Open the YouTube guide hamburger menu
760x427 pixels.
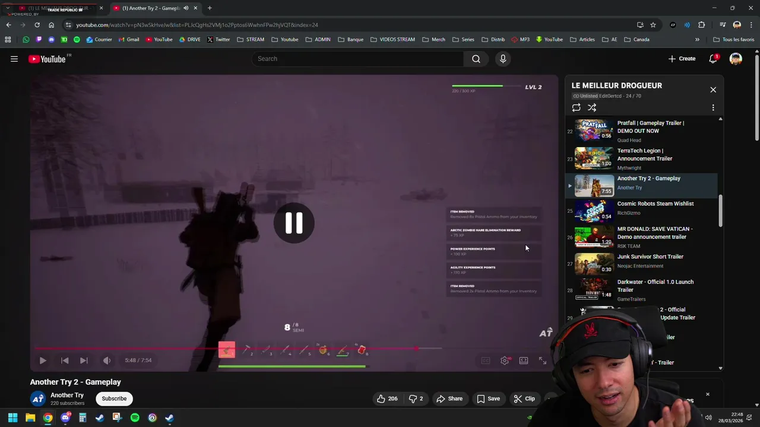tap(14, 59)
